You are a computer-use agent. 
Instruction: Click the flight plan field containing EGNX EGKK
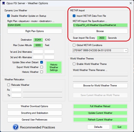click(x=35, y=25)
